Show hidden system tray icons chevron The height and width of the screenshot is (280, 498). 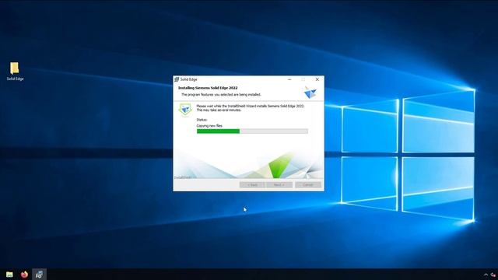[x=486, y=275]
